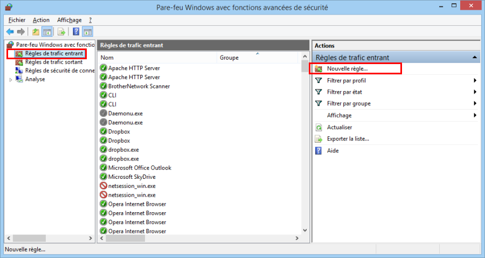The width and height of the screenshot is (485, 258).
Task: Toggle the action pane toolbar icon
Action: click(x=88, y=32)
